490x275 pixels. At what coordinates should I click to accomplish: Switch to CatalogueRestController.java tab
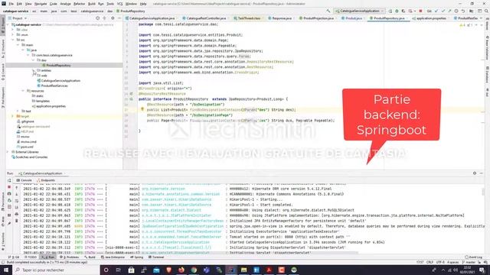coord(206,18)
